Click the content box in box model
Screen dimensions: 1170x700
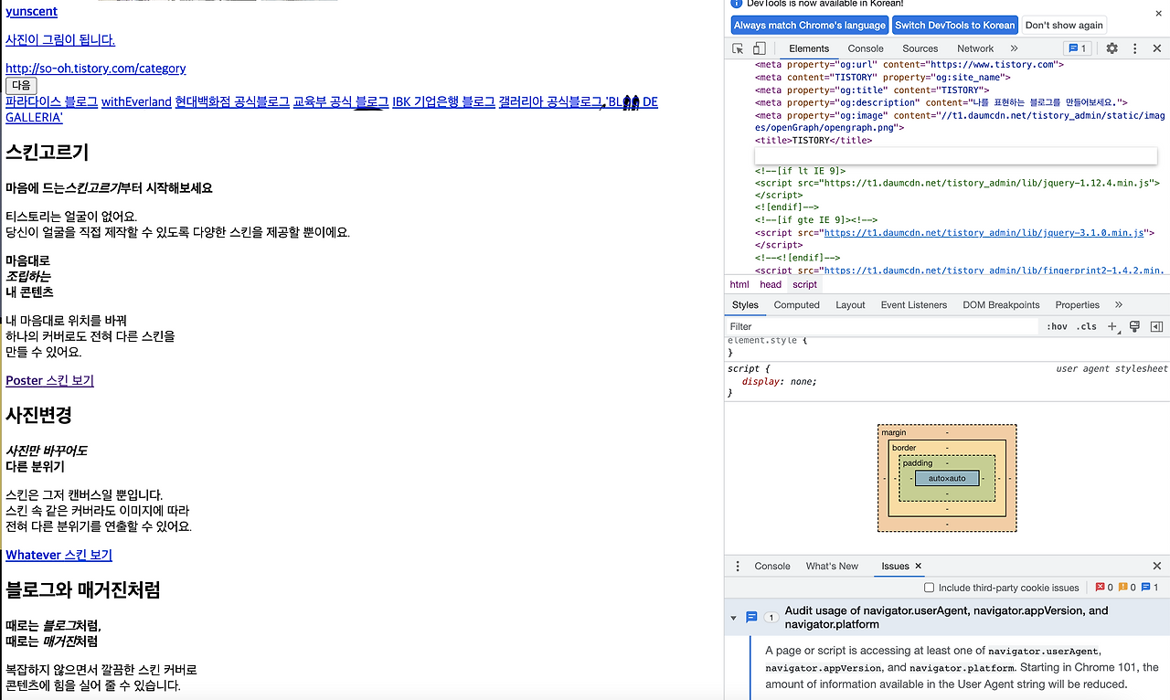pos(947,478)
